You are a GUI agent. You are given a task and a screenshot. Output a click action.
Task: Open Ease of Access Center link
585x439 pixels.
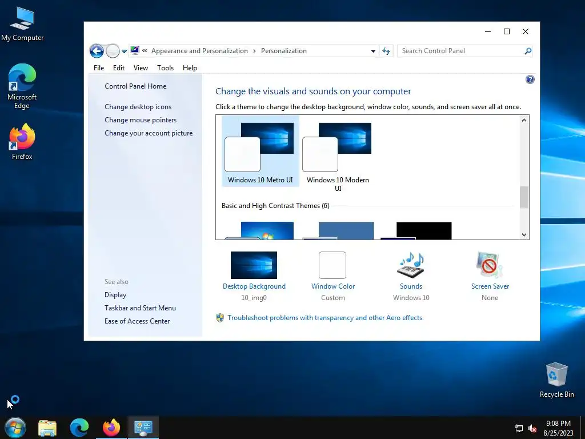[137, 321]
